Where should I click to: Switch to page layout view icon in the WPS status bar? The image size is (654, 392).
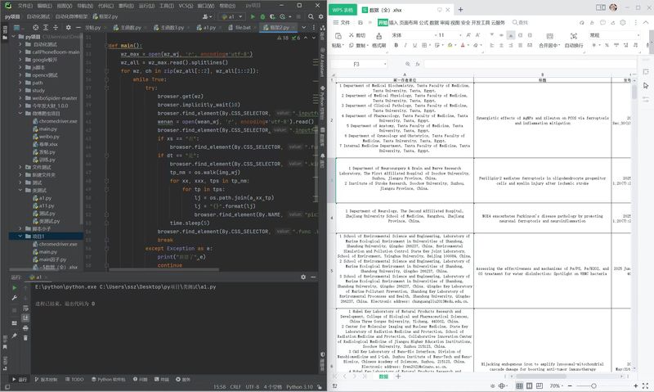(529, 385)
